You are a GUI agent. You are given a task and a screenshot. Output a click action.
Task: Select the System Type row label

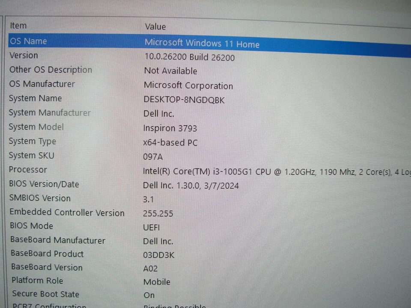33,142
